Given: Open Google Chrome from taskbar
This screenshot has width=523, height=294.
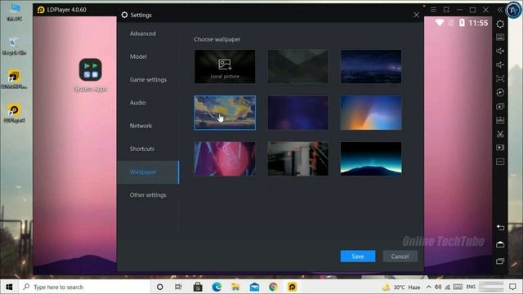Looking at the screenshot, I should tap(273, 287).
